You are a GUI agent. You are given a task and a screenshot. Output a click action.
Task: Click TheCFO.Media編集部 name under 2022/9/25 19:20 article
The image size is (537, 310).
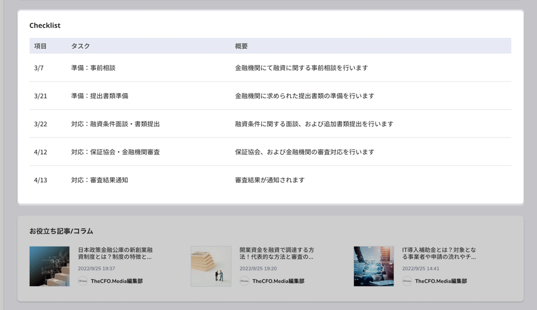coord(278,281)
